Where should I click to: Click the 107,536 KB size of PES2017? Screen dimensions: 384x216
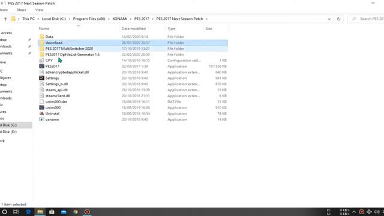218,67
